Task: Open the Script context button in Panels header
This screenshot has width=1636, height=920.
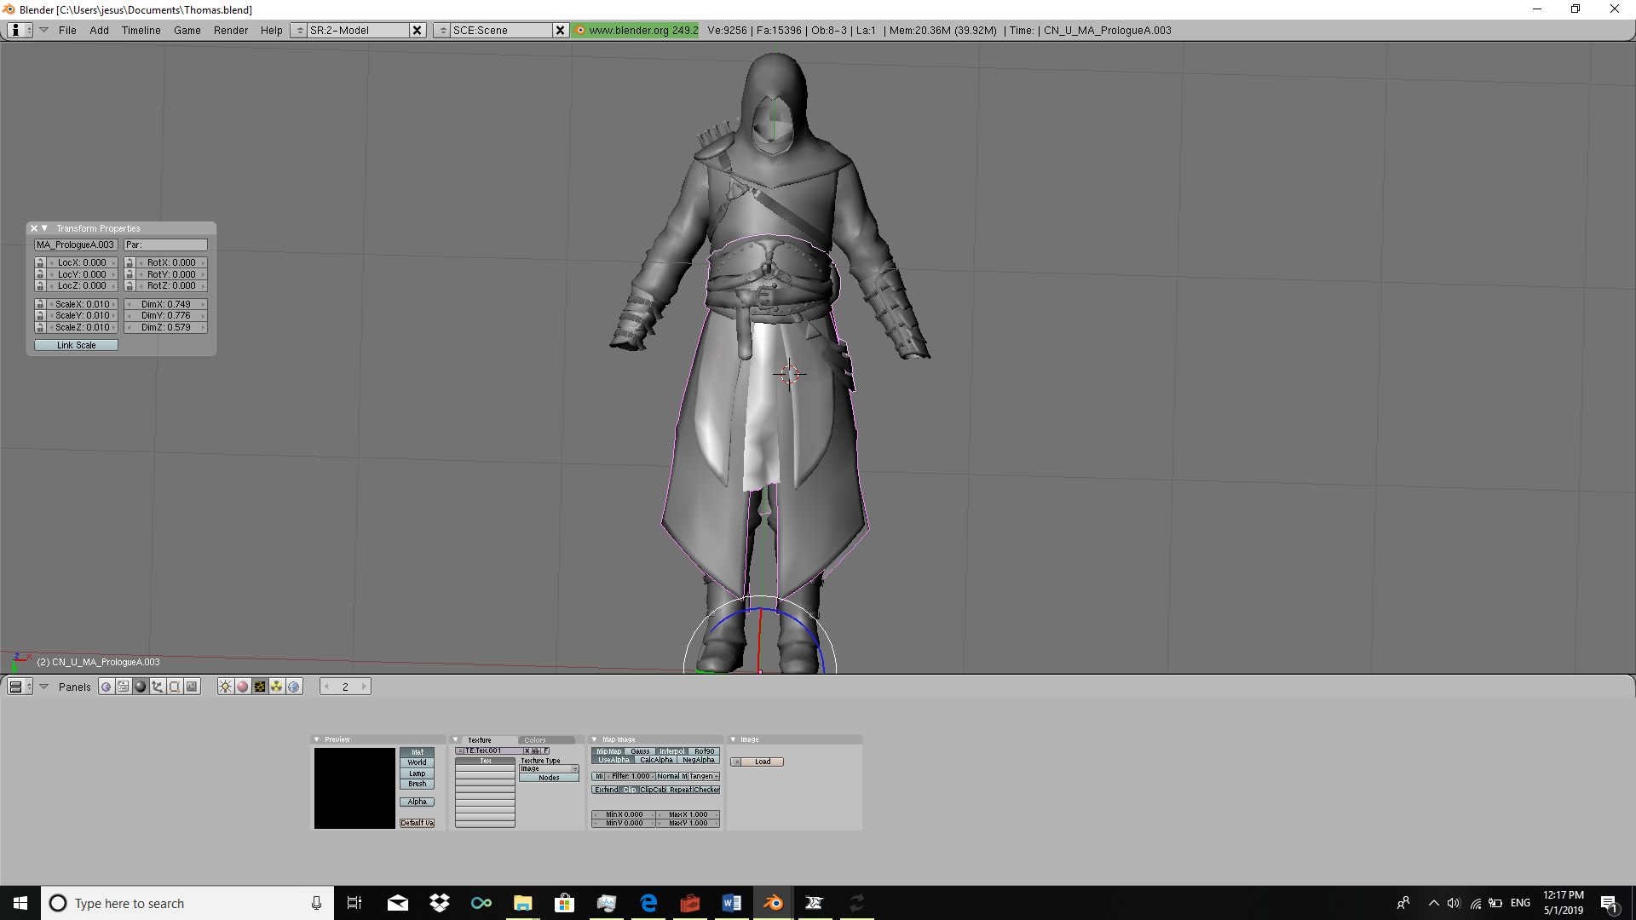Action: coord(124,687)
